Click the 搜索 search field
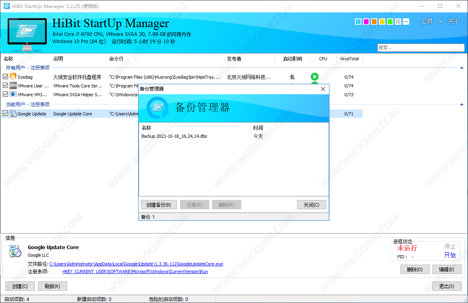This screenshot has height=303, width=468. click(x=421, y=48)
